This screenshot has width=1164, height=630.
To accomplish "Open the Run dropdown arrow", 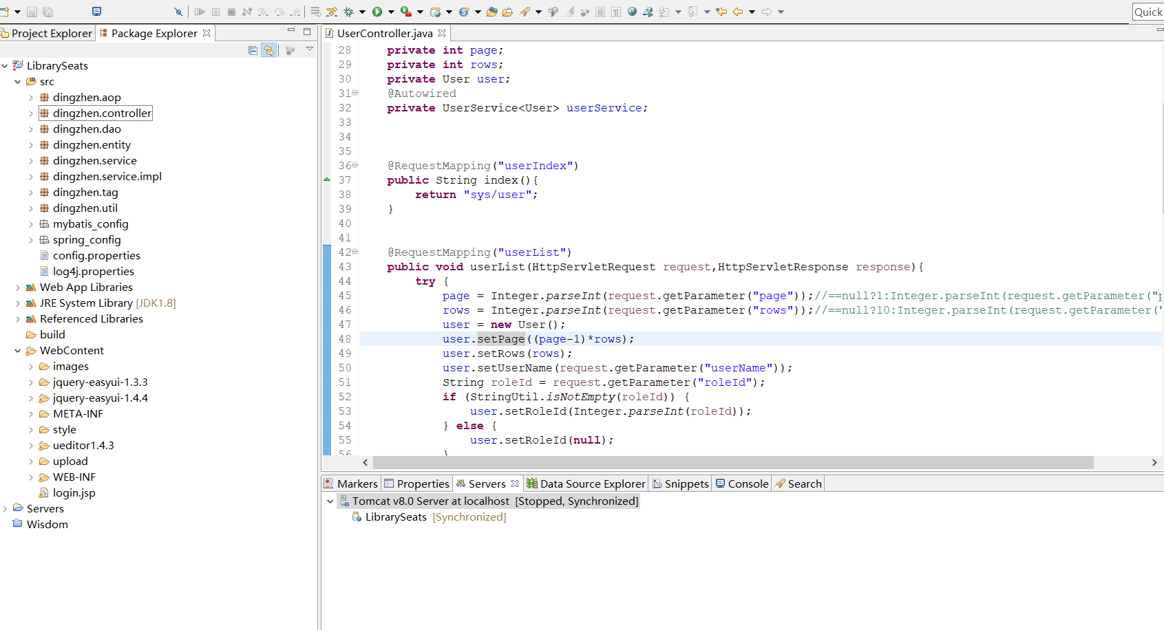I will 391,12.
